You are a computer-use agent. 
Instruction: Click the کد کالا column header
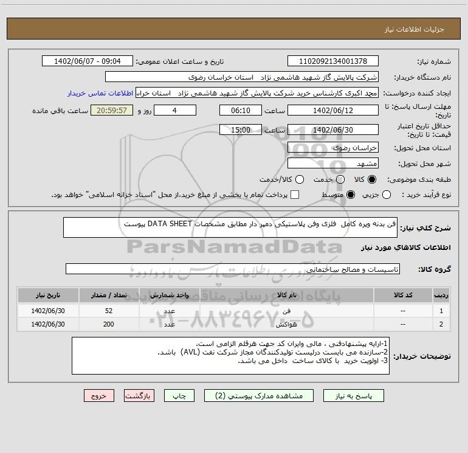tap(403, 295)
